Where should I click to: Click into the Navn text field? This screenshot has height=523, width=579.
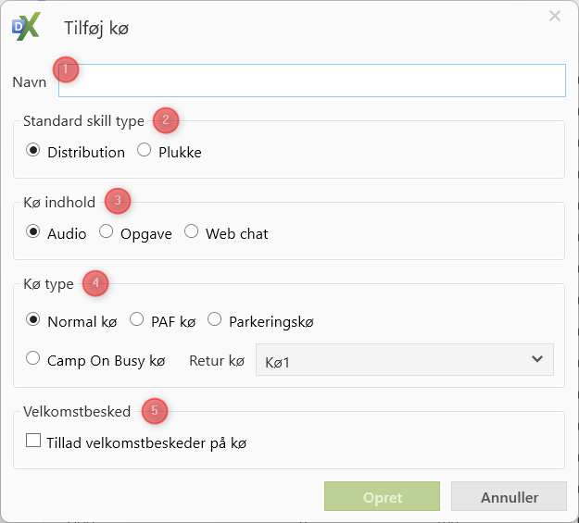pyautogui.click(x=311, y=81)
